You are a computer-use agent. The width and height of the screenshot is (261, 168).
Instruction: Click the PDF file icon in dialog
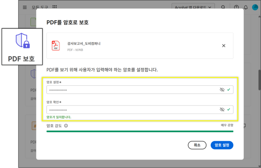(56, 46)
